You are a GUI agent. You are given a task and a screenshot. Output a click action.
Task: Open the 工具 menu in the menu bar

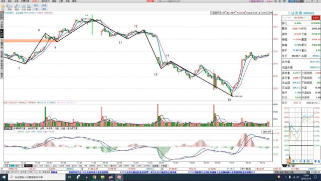click(61, 1)
